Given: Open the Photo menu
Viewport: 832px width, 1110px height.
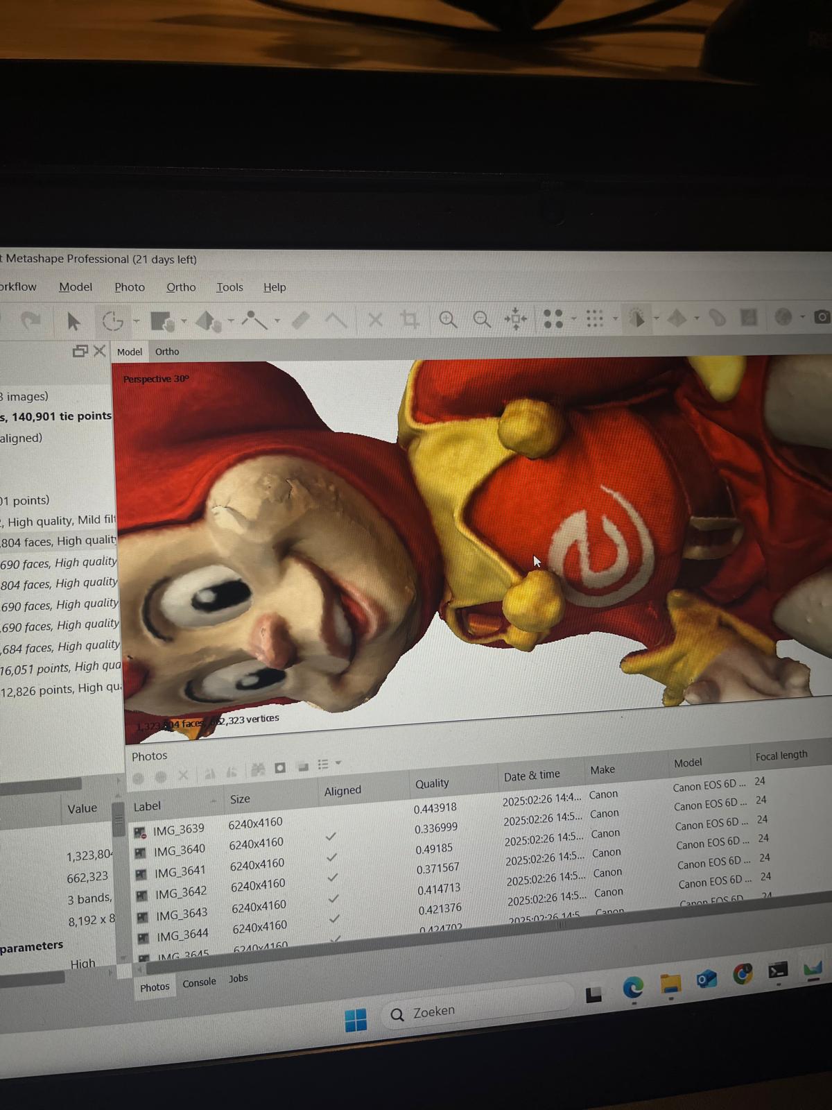Looking at the screenshot, I should click(130, 287).
